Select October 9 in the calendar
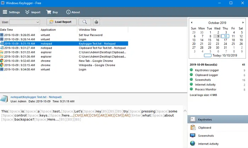This screenshot has height=148, width=248. pos(218,36)
